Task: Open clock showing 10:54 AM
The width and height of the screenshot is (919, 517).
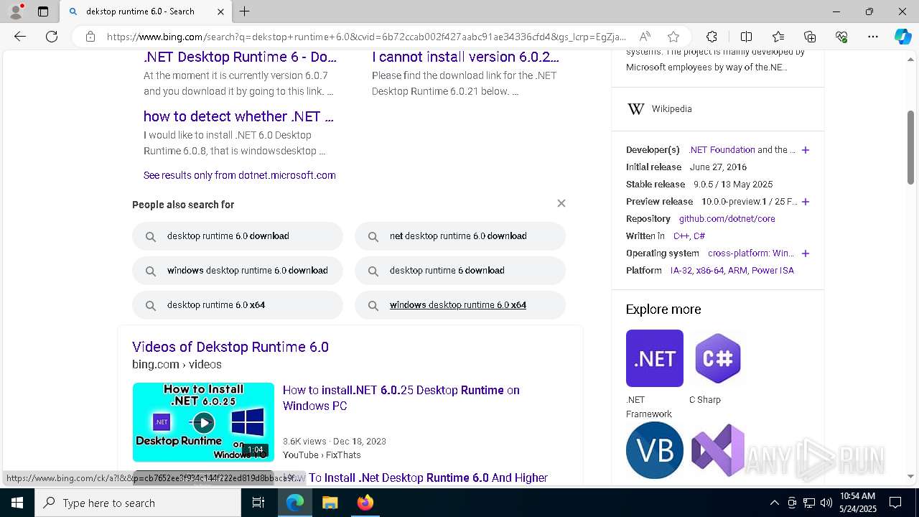Action: (x=858, y=503)
